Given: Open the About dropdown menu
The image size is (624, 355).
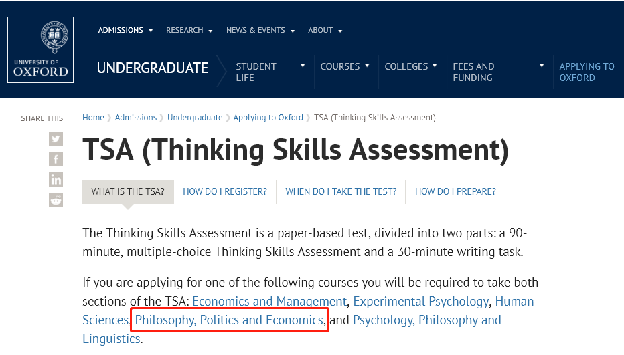Looking at the screenshot, I should tap(325, 30).
